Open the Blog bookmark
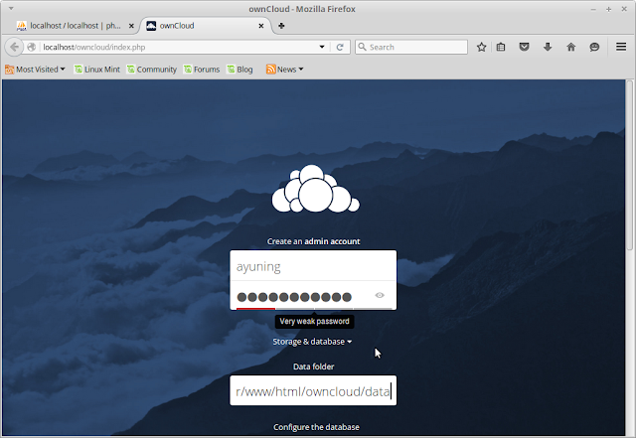This screenshot has height=438, width=636. click(x=239, y=70)
